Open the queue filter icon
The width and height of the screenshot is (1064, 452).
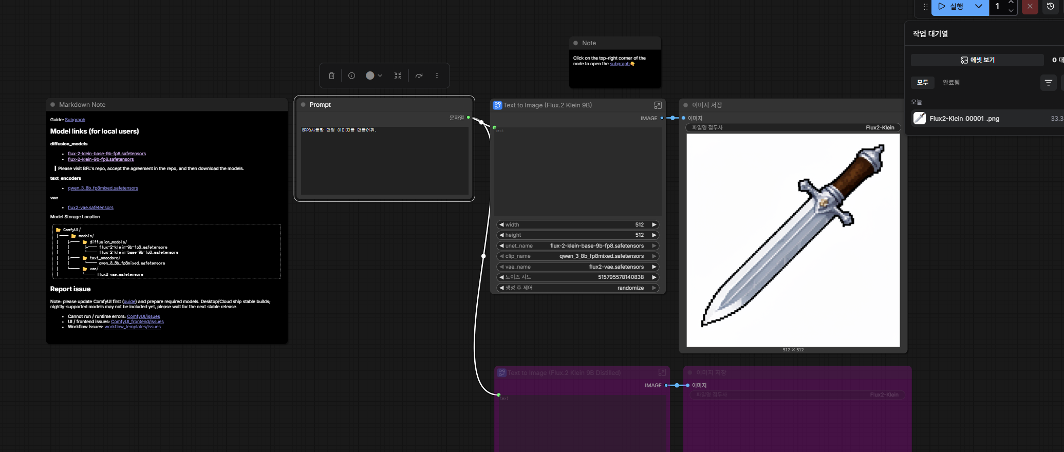pos(1049,82)
